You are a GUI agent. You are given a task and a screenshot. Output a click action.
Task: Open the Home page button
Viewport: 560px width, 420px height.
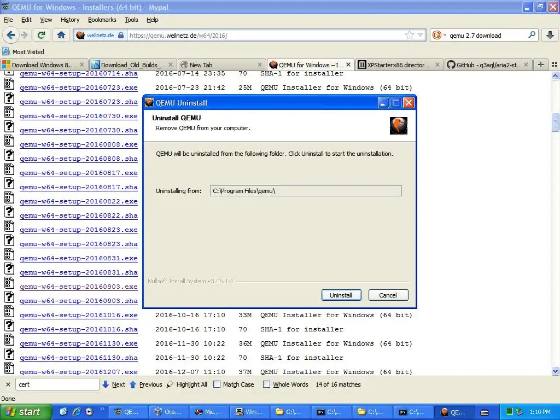61,35
